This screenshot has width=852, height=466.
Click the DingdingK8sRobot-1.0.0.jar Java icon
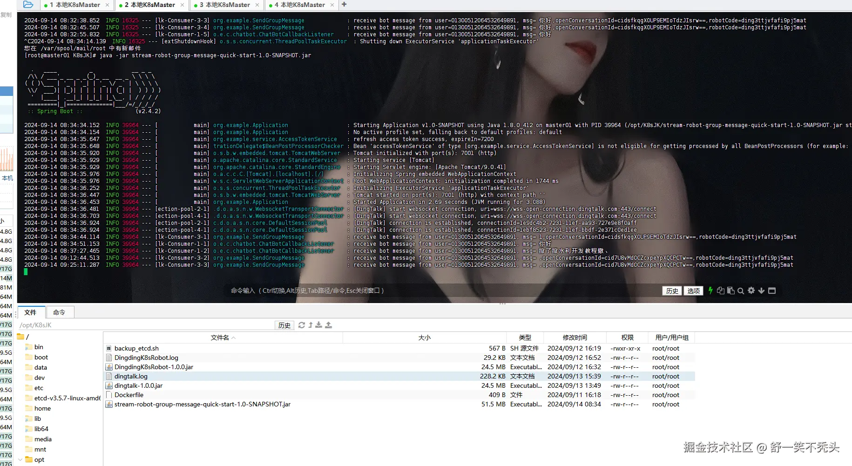pyautogui.click(x=109, y=367)
